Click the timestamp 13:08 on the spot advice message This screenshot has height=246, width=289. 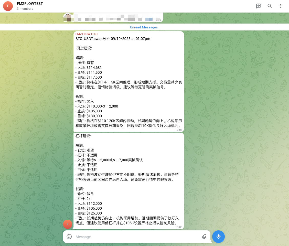tap(179, 130)
